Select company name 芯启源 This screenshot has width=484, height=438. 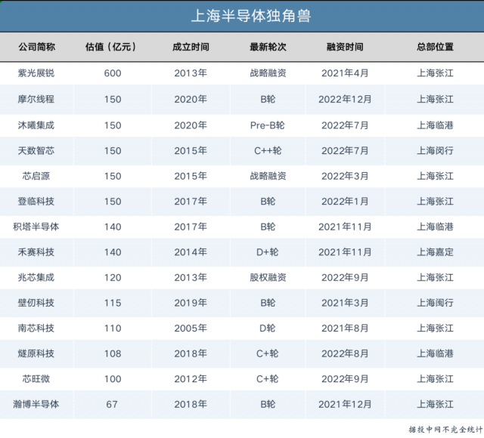click(36, 176)
